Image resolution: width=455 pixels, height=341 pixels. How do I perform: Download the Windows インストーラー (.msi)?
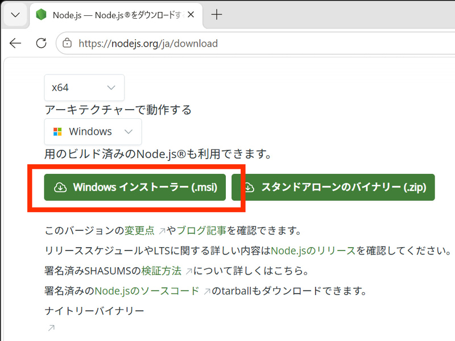coord(135,187)
